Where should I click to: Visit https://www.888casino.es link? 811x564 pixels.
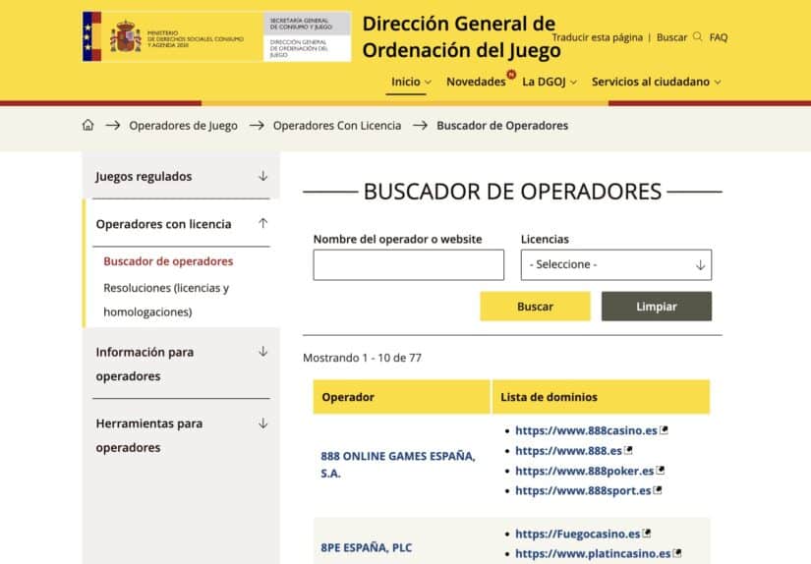[x=586, y=430]
